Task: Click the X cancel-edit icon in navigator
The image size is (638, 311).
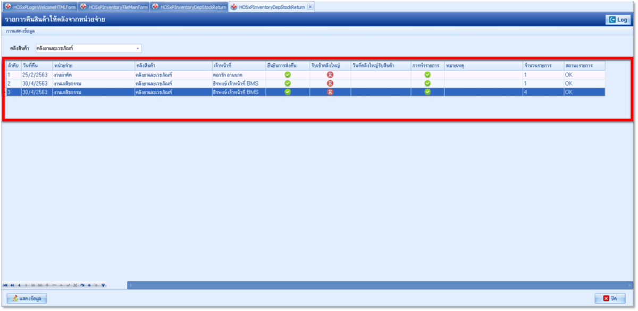Action: (75, 285)
